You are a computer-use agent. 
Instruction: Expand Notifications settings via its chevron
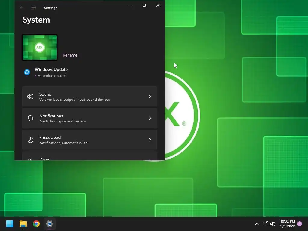point(150,118)
